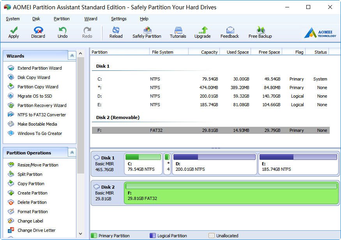Screen dimensions: 341x240
Task: Click the D: 200.01GB NTFS disk block
Action: pos(215,164)
